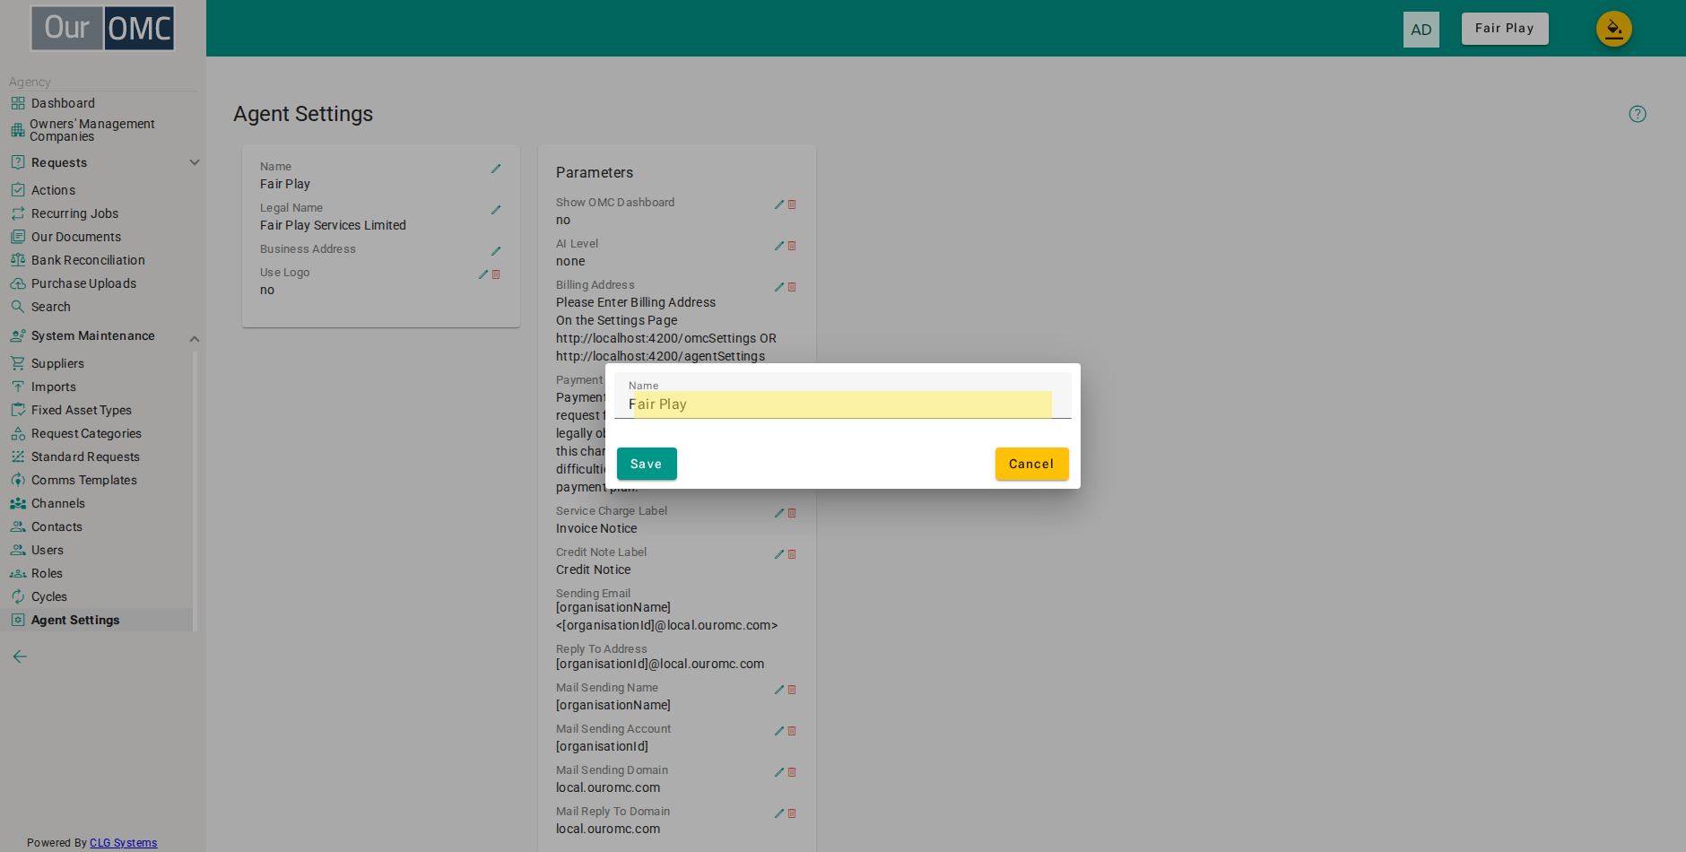Open Bank Reconciliation in the sidebar
Screen dimensions: 1686x852
click(x=88, y=260)
